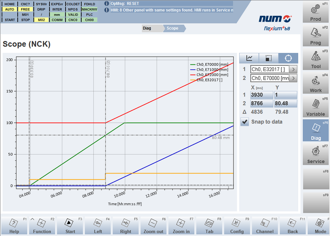This screenshot has height=236, width=330.
Task: Select the zoom-region selection button
Action: [x=269, y=58]
